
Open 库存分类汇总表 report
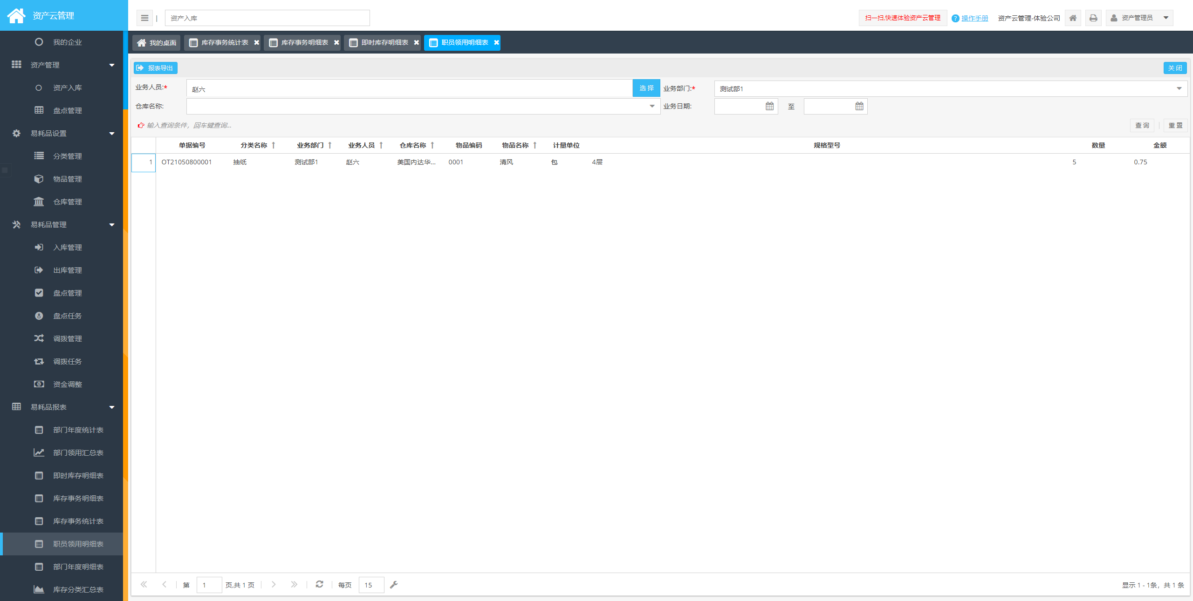click(x=62, y=589)
